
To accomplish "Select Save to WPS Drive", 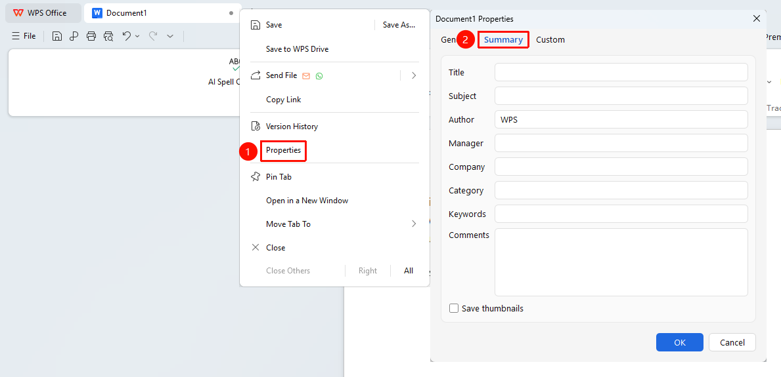I will 298,49.
